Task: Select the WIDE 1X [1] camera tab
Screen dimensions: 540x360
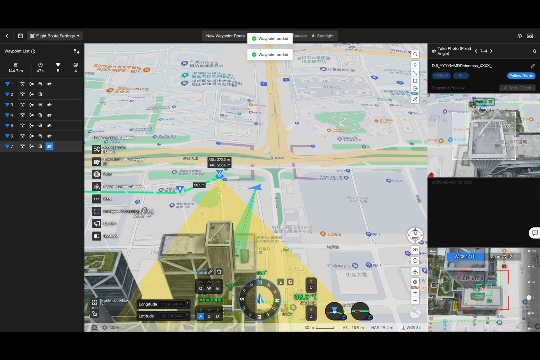Action: click(x=465, y=256)
